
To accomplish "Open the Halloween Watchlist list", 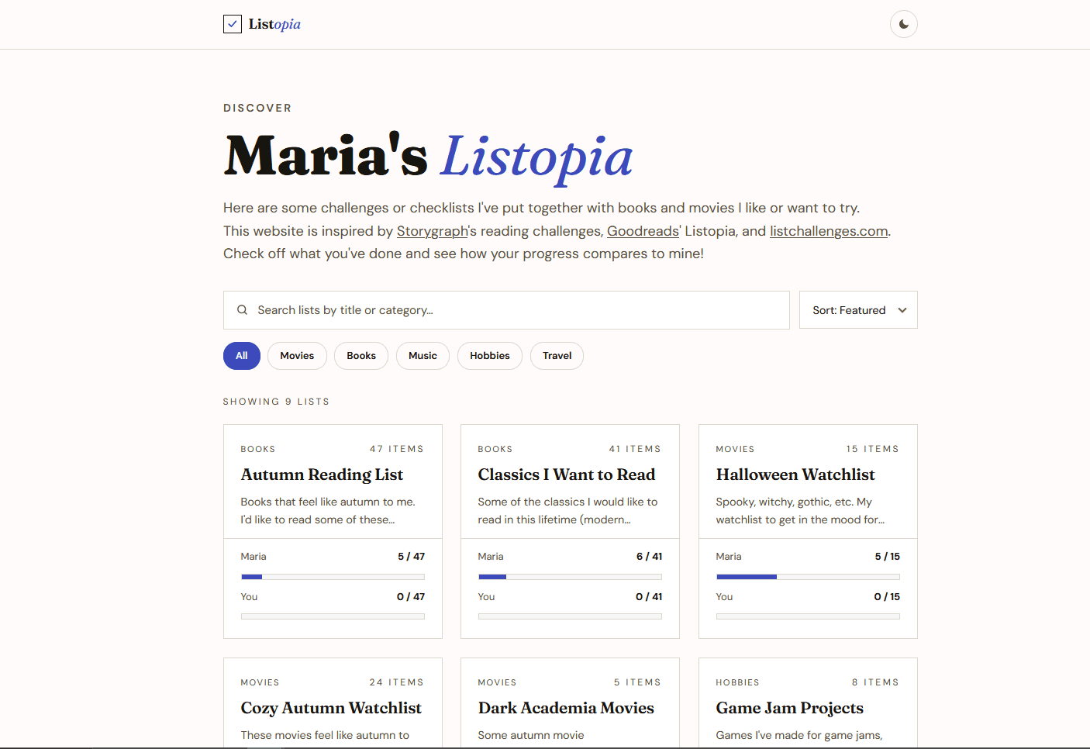I will (795, 475).
